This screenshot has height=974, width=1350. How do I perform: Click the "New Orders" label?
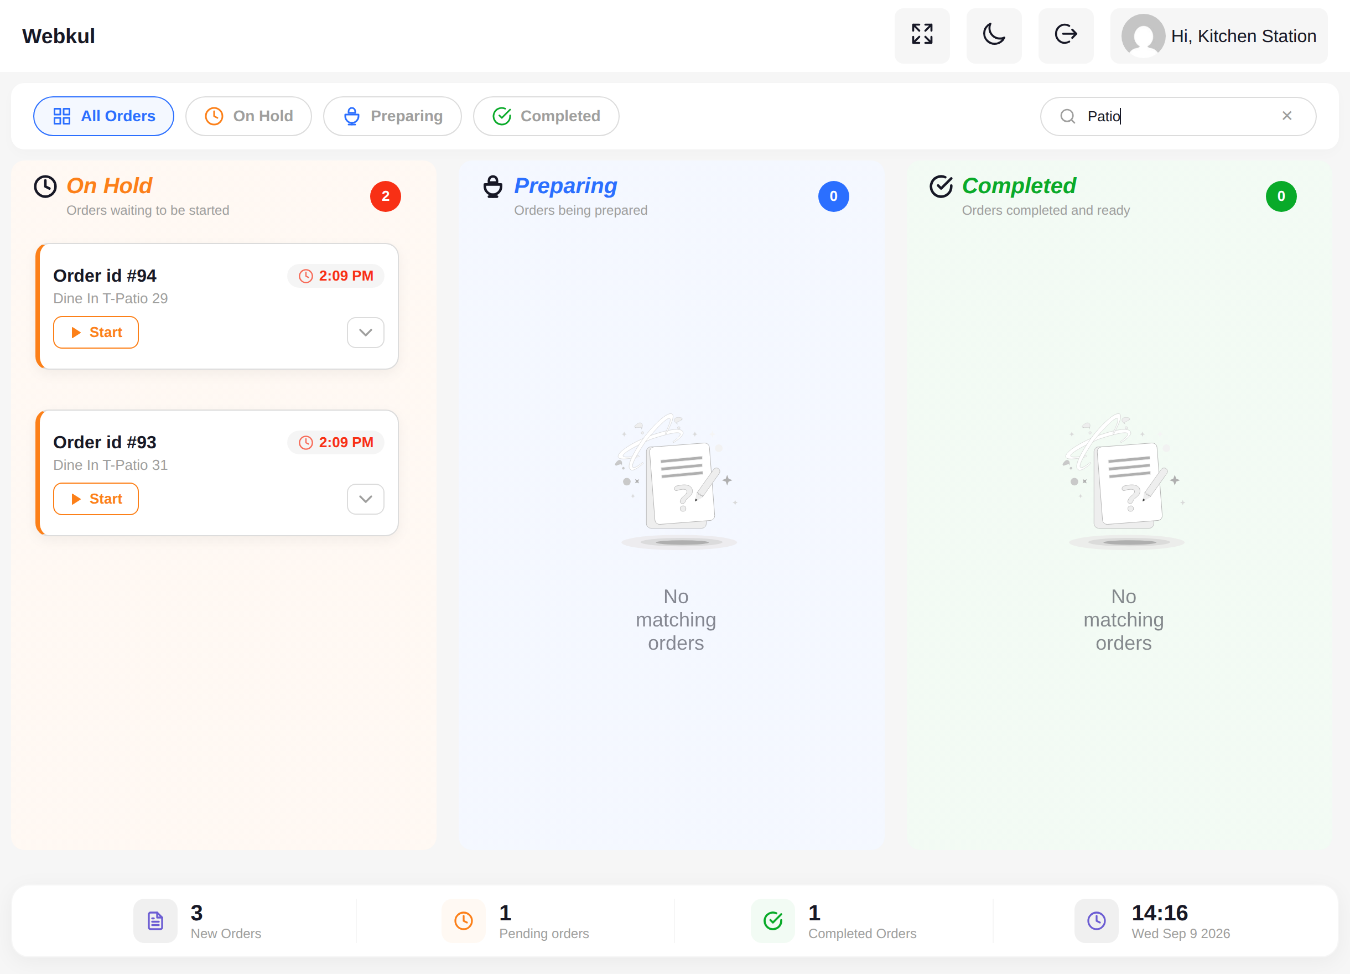tap(226, 934)
